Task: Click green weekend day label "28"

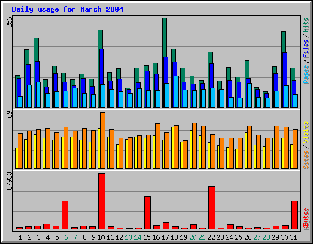Action: click(266, 237)
